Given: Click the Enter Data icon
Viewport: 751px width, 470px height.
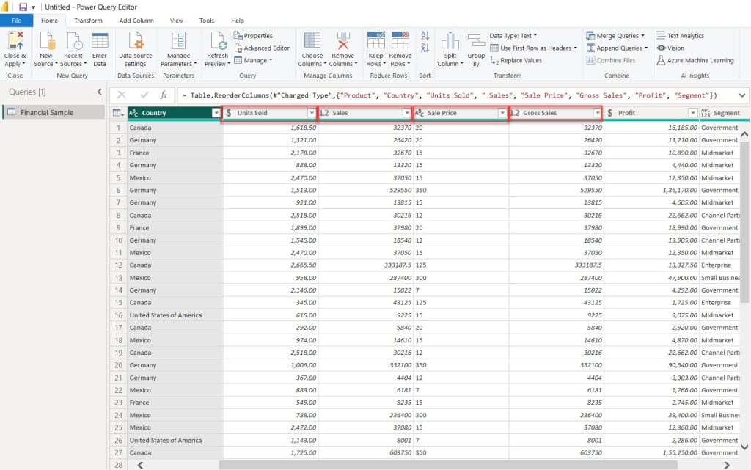Looking at the screenshot, I should coord(100,41).
